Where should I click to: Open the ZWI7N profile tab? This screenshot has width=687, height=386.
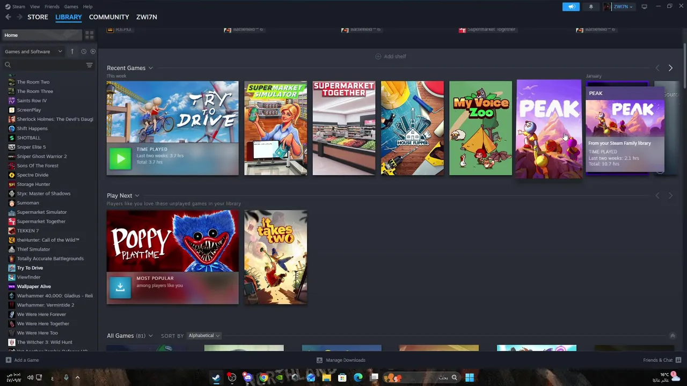147,17
